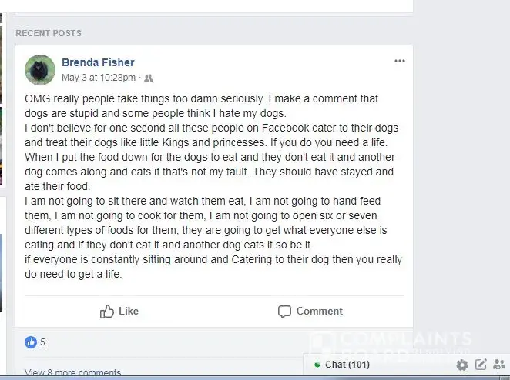Click the Comment speech bubble icon
Image resolution: width=510 pixels, height=380 pixels.
pyautogui.click(x=284, y=312)
